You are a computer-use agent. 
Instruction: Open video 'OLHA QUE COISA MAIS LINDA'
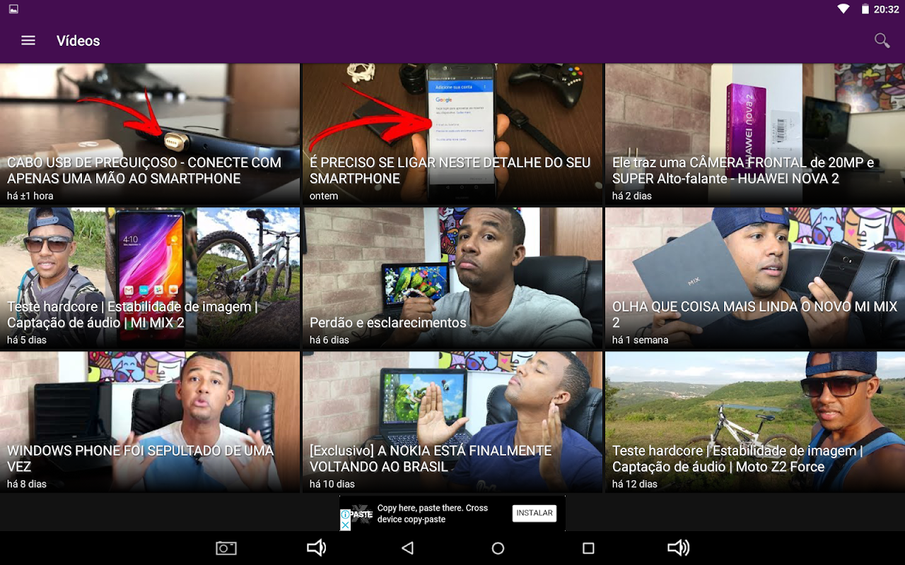[755, 278]
